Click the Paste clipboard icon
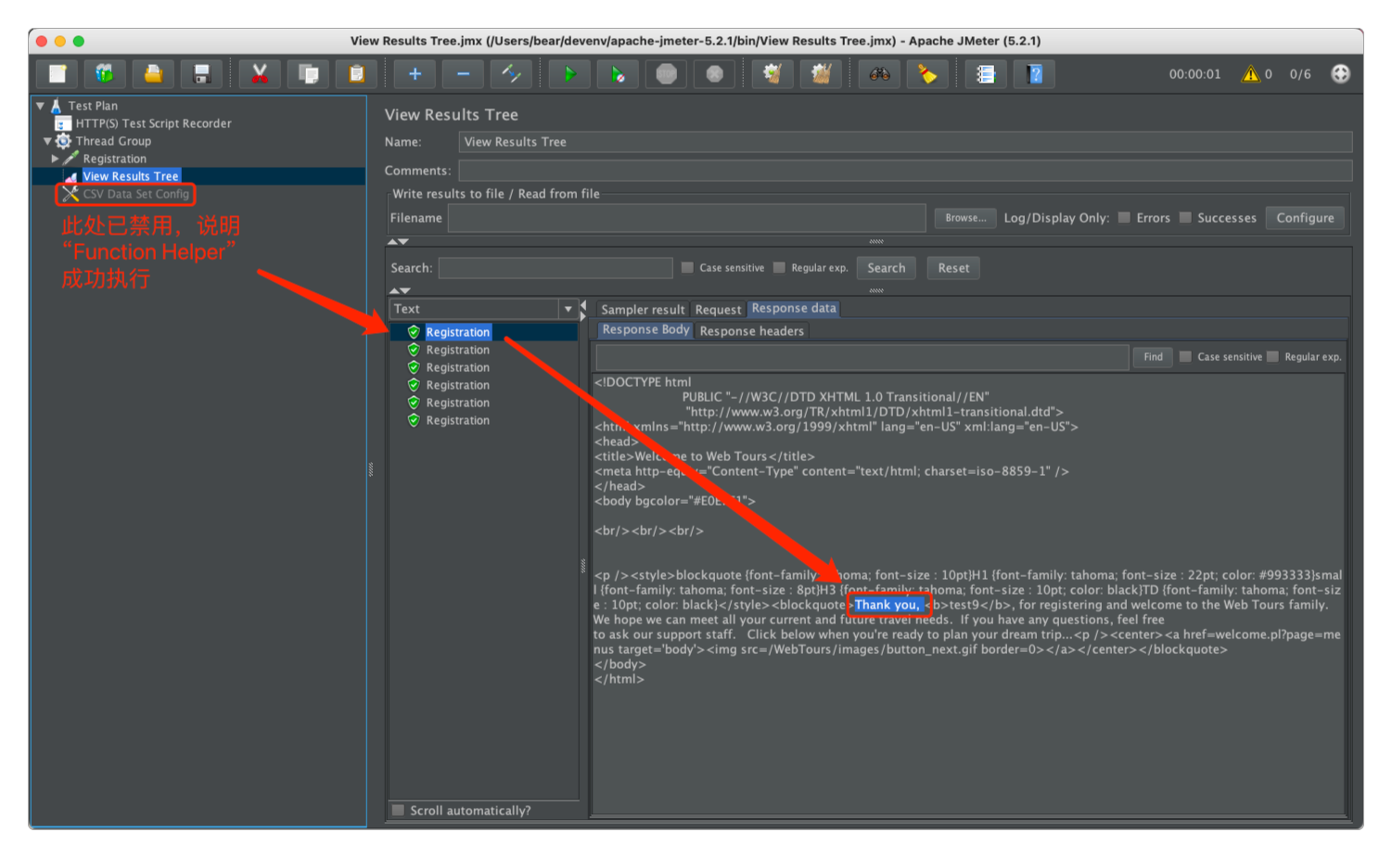1392x858 pixels. tap(356, 74)
